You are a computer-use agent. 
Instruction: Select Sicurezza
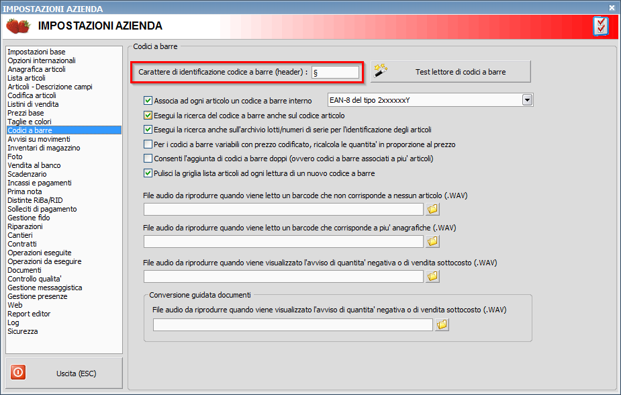[23, 331]
